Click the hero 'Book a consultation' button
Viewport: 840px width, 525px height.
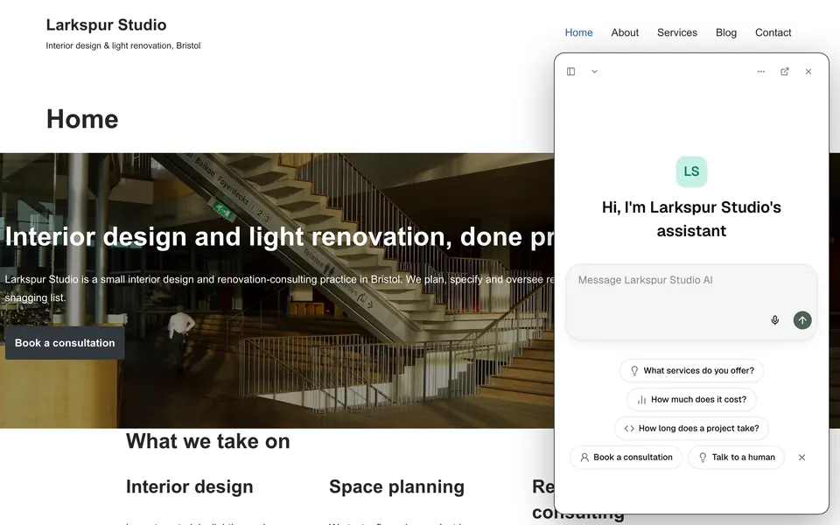[x=65, y=343]
